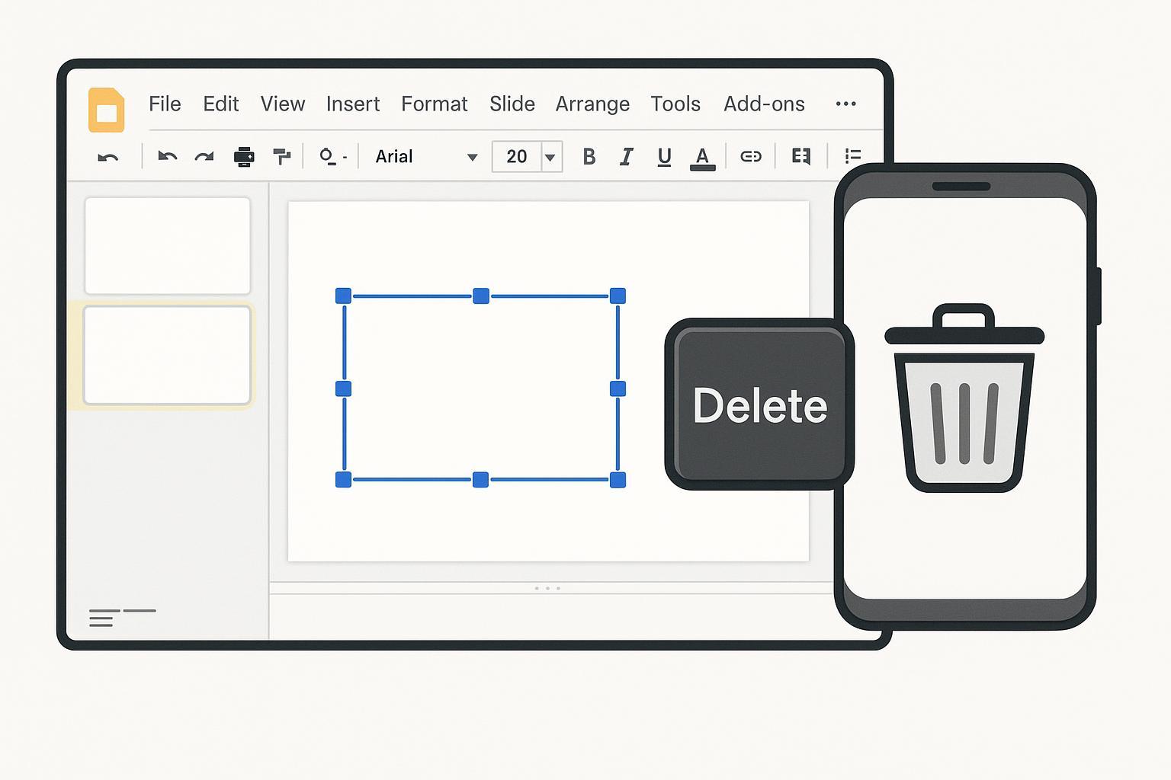Open the Insert menu
This screenshot has height=780, width=1171.
tap(352, 104)
